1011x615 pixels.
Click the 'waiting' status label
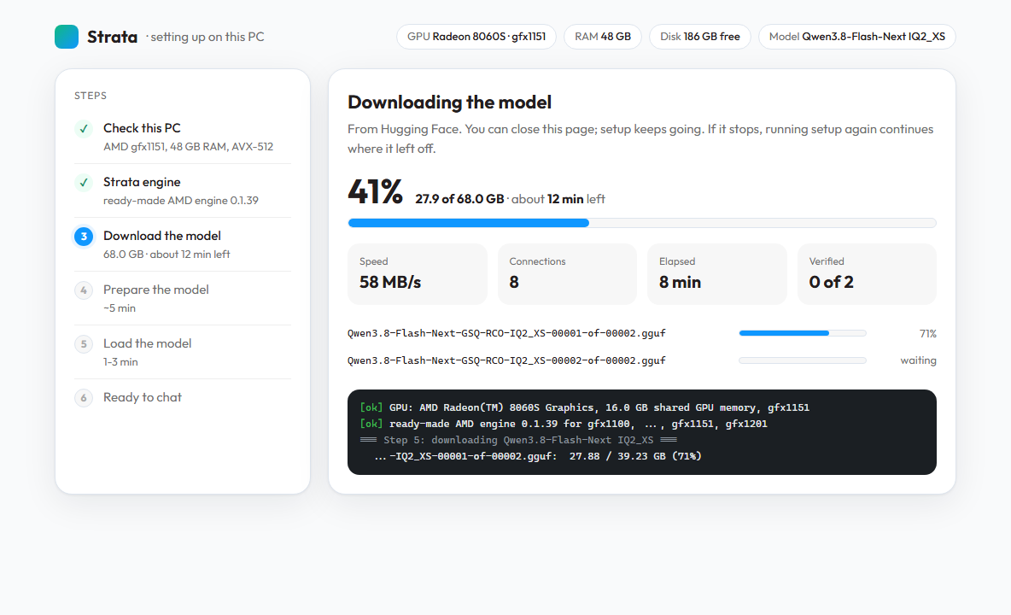click(x=918, y=360)
